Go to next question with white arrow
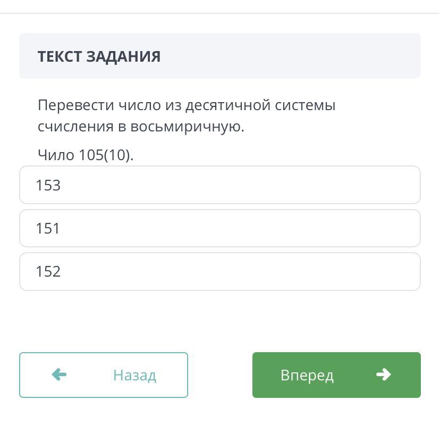 coord(383,375)
